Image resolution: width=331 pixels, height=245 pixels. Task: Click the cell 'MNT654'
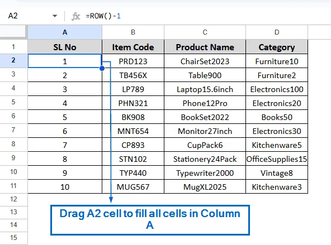click(133, 131)
